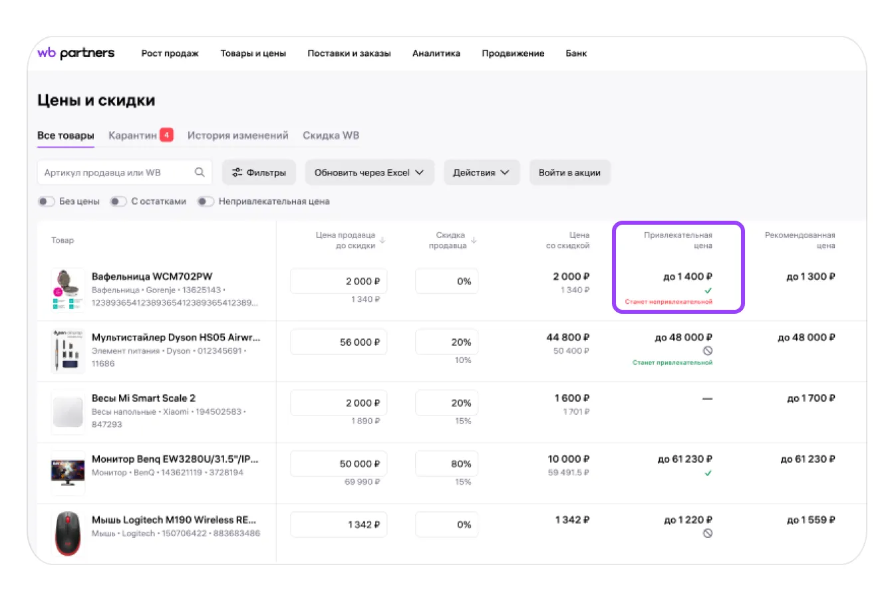Click product name Монитор Benq EW3280U
The image size is (894, 601).
click(175, 459)
